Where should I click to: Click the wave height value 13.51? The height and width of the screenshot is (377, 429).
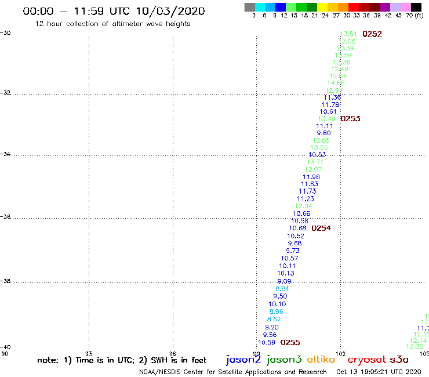pos(348,34)
